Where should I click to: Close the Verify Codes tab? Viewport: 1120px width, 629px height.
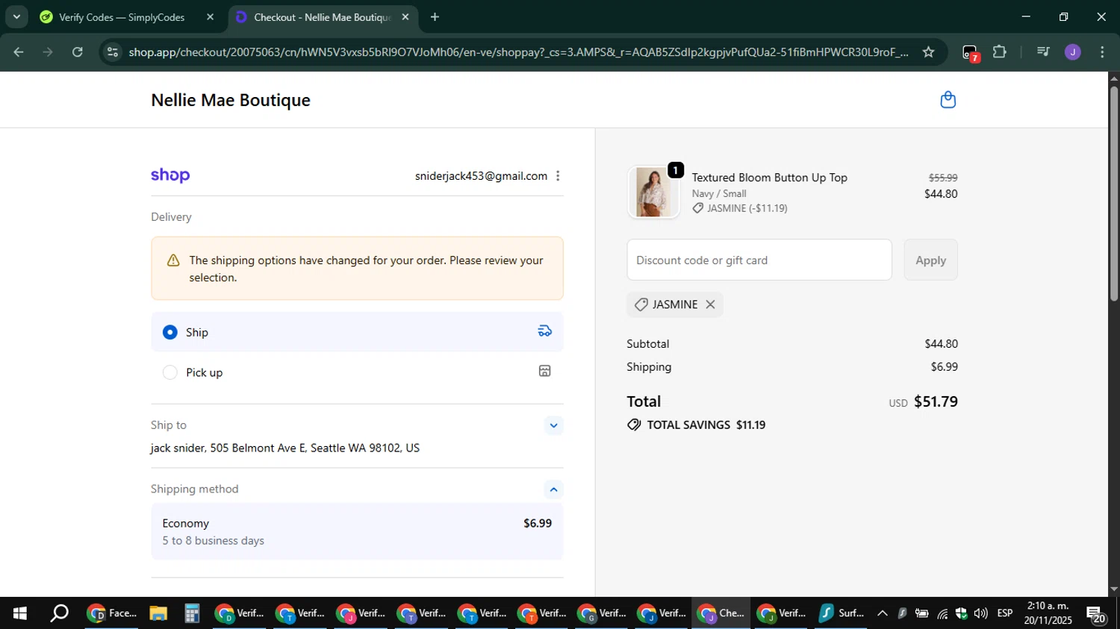pos(210,17)
